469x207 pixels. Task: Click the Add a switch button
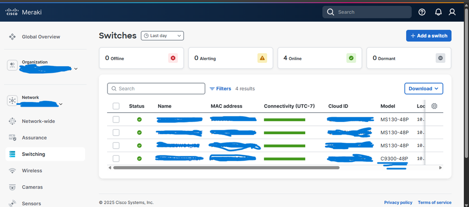(x=428, y=36)
